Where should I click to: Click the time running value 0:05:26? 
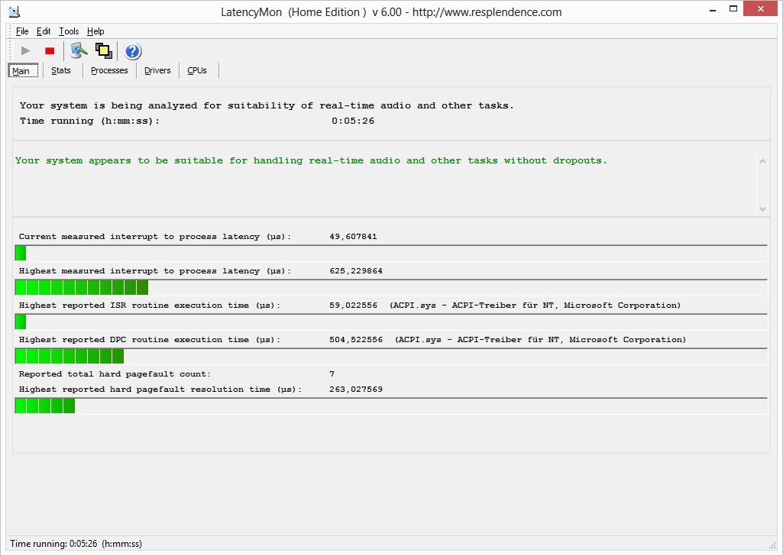[x=353, y=121]
